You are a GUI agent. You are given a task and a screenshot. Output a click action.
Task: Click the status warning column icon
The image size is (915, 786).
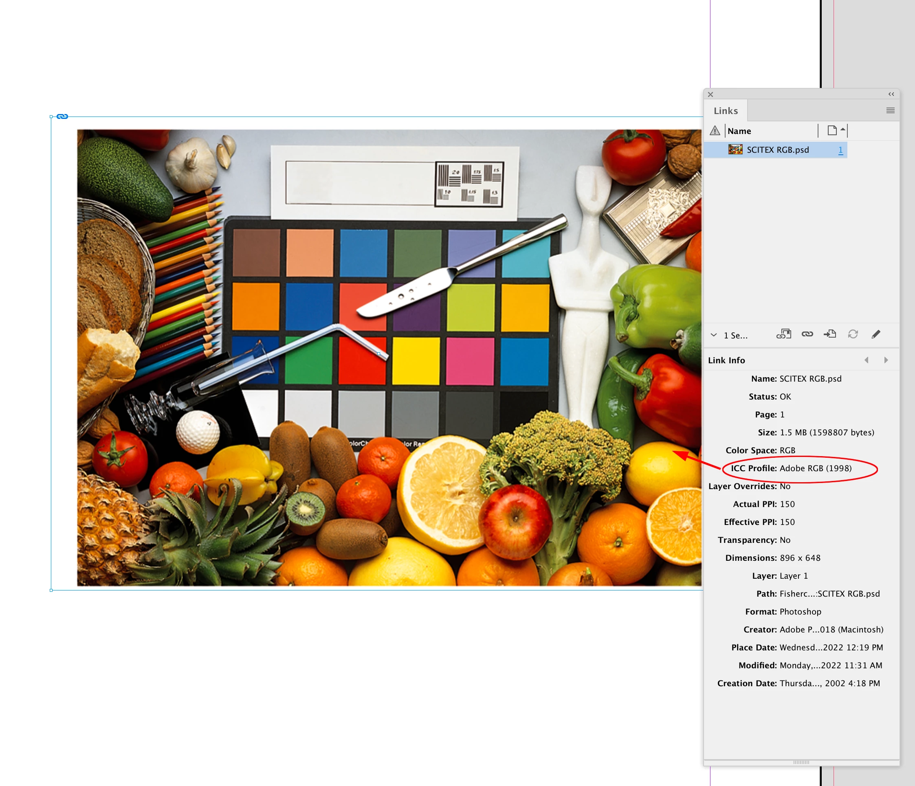point(715,131)
